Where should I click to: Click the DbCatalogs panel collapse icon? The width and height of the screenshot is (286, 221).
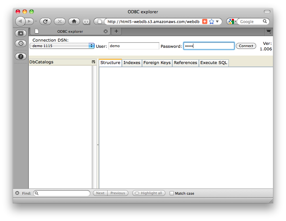[94, 62]
